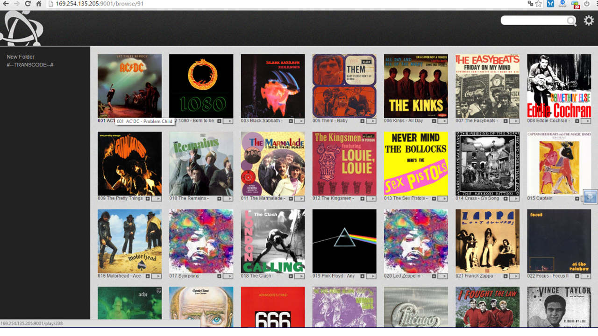
Task: Open the #--TRANSCODE--# sidebar folder
Action: coord(30,64)
